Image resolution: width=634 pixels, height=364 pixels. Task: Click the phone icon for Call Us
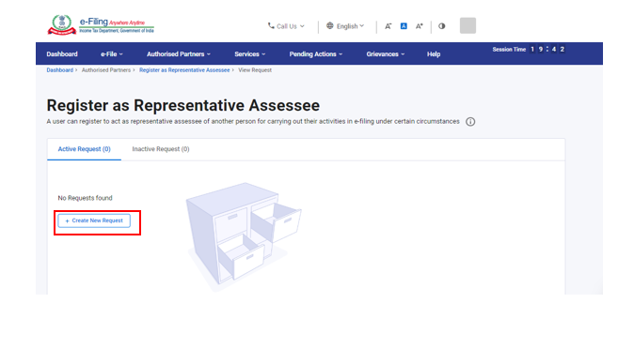pos(271,25)
